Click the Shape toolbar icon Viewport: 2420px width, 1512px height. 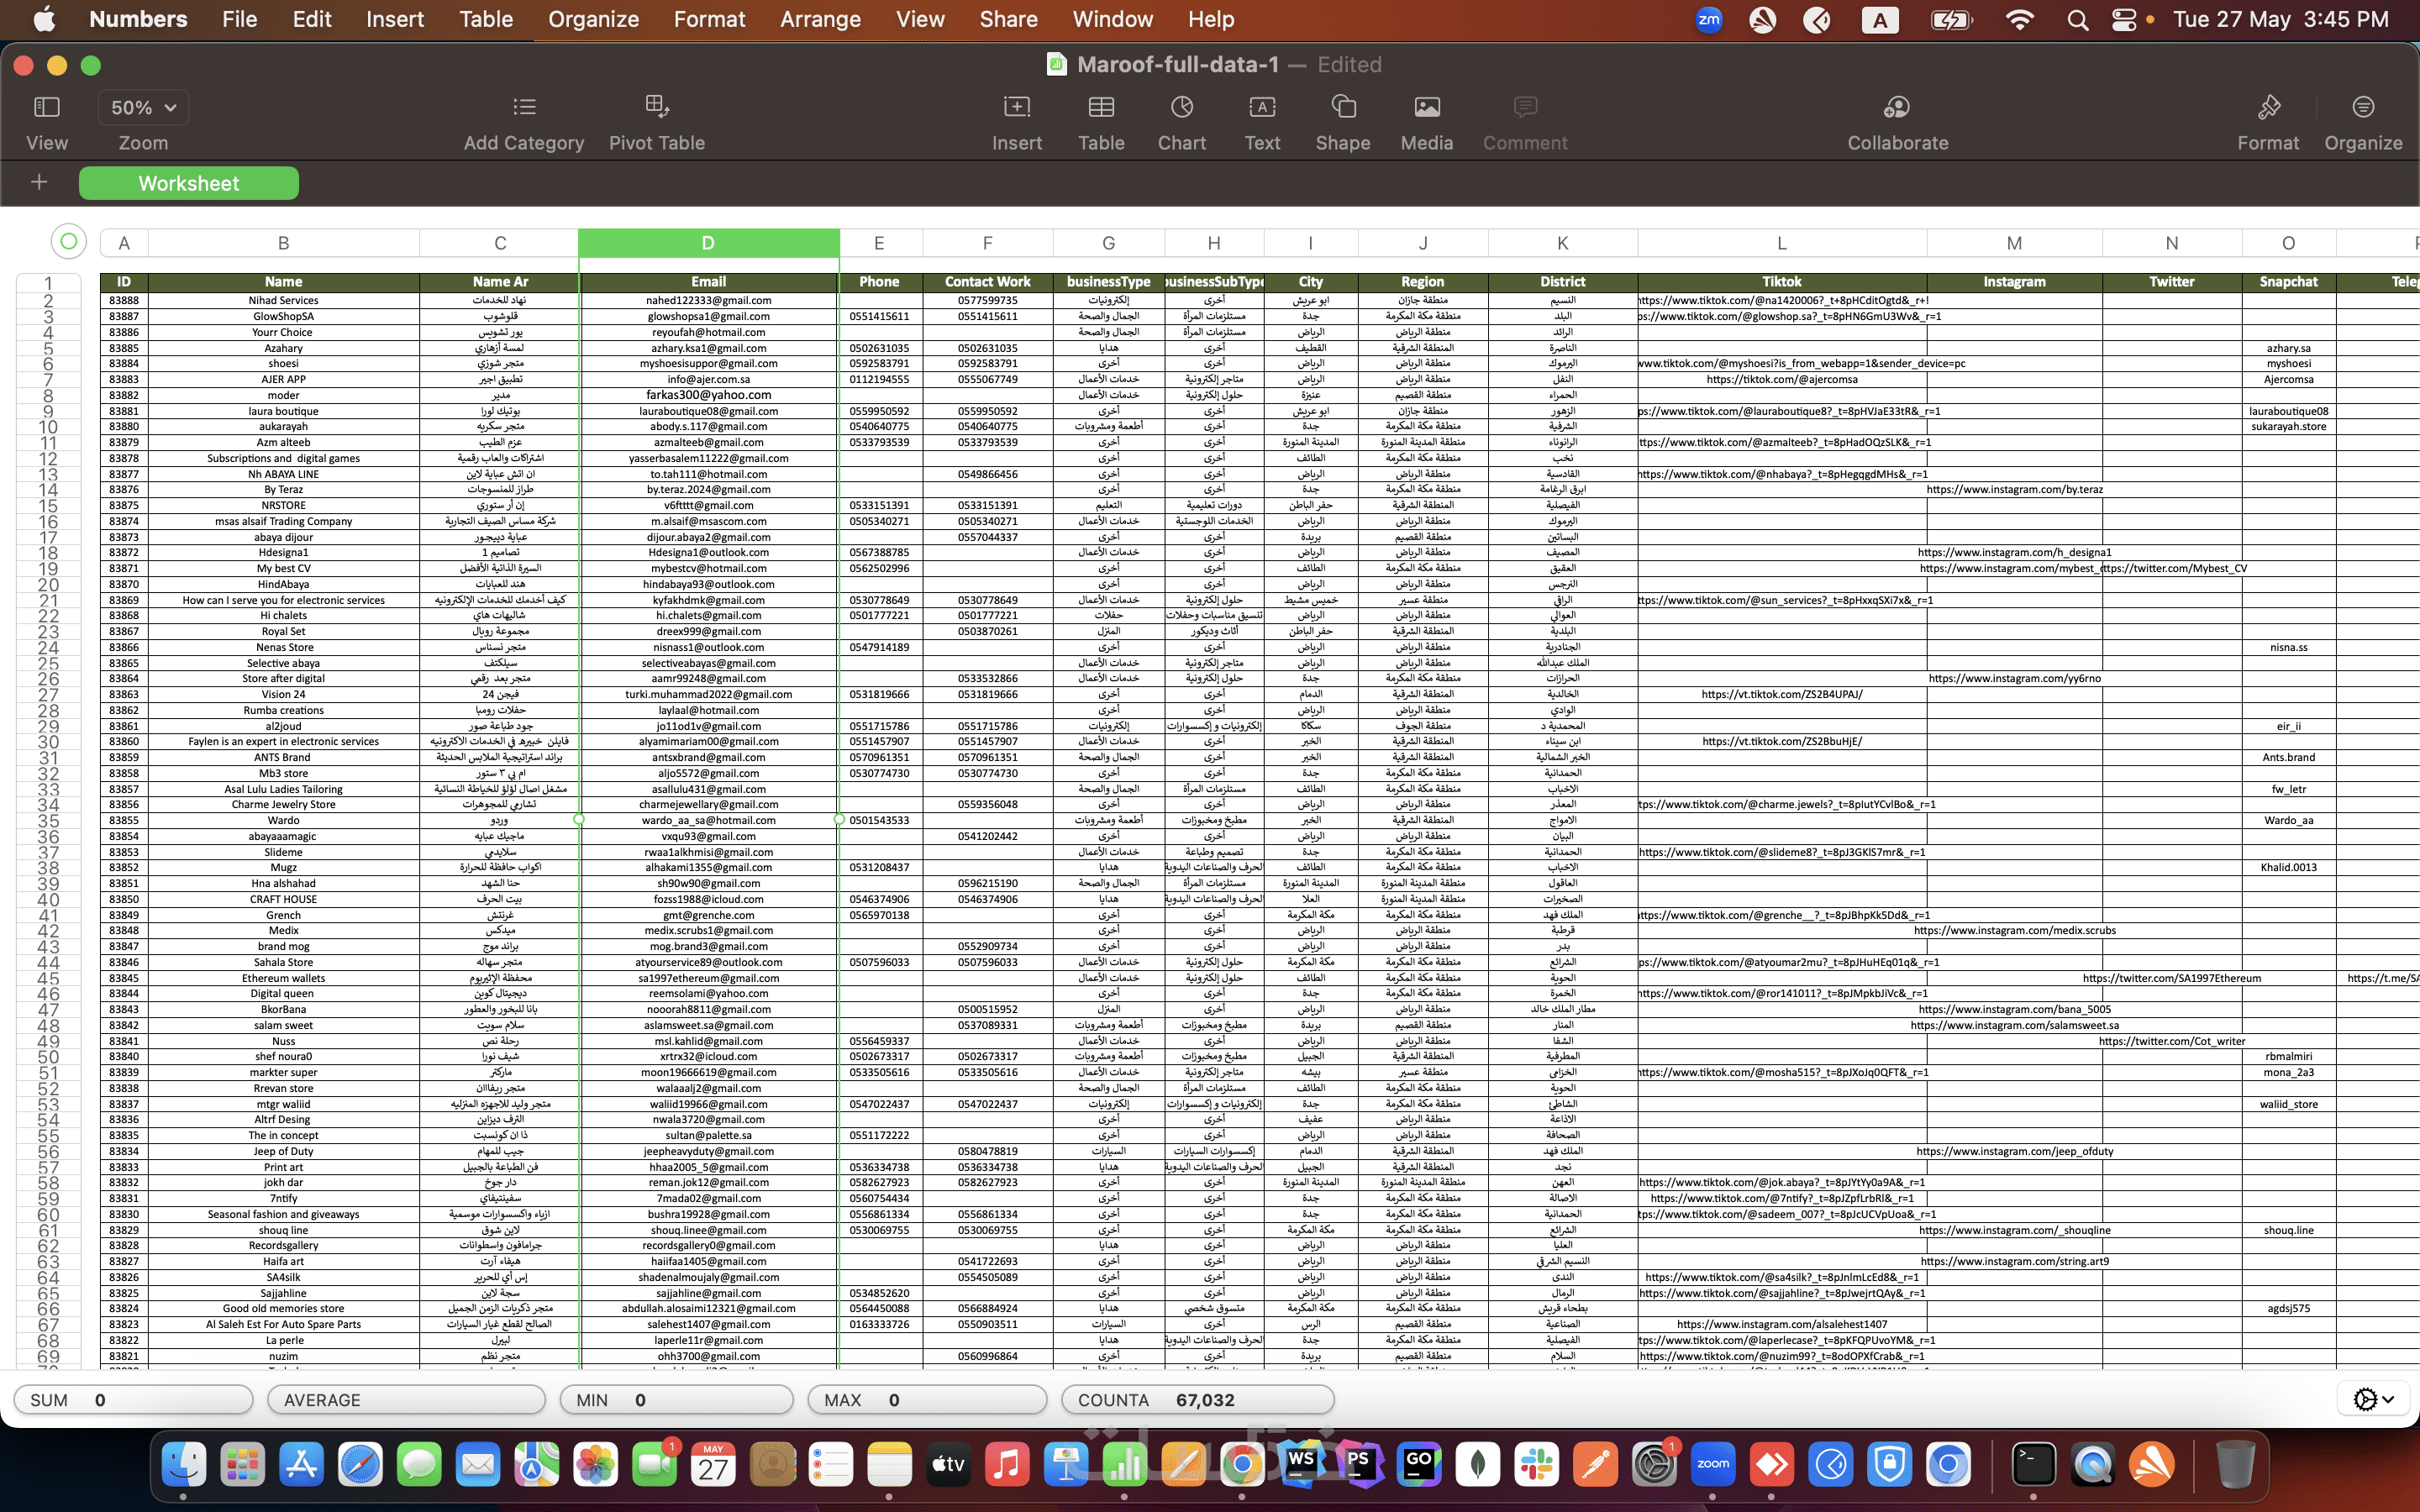pos(1342,107)
